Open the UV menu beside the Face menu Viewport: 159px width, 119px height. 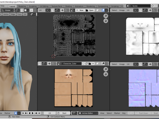pos(25,14)
